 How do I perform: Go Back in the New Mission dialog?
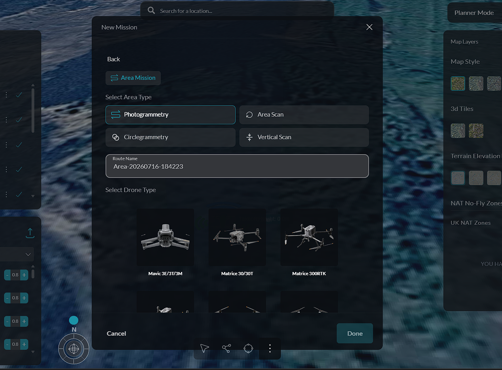pos(114,59)
